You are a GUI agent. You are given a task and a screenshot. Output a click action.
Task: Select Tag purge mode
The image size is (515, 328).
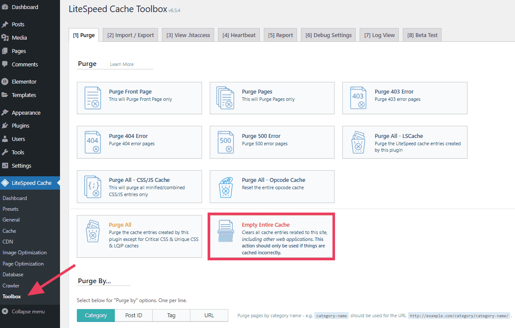[x=171, y=315]
